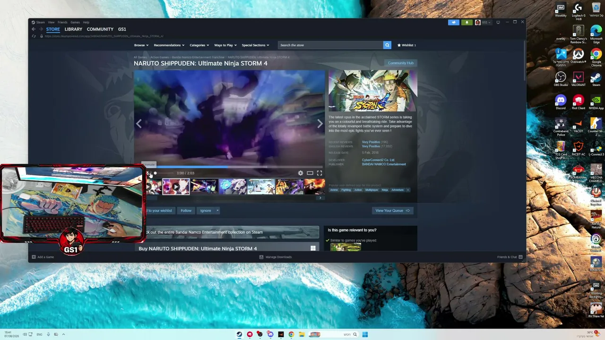Click the store search magnifier button

387,45
